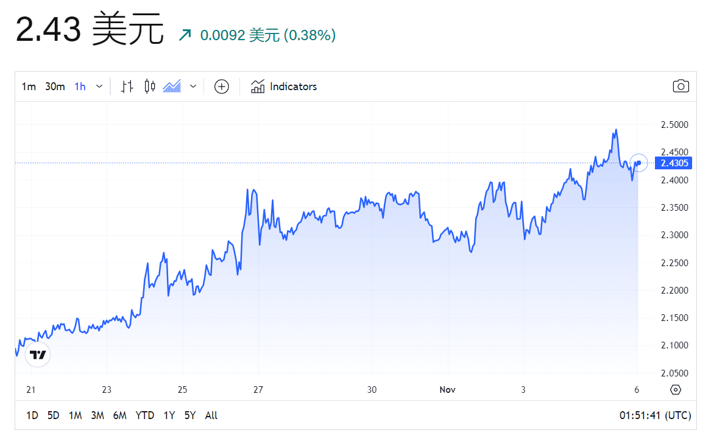The height and width of the screenshot is (441, 711).
Task: Open chart settings target icon at bottom right
Action: (675, 390)
